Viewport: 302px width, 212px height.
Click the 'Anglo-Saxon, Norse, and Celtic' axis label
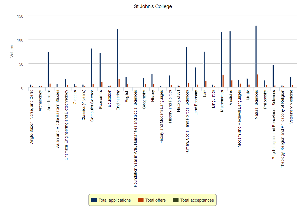[32, 117]
